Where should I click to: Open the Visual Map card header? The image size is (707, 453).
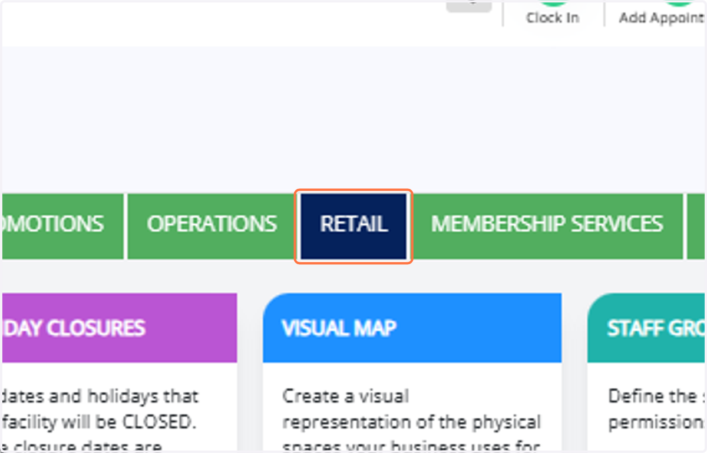click(412, 328)
